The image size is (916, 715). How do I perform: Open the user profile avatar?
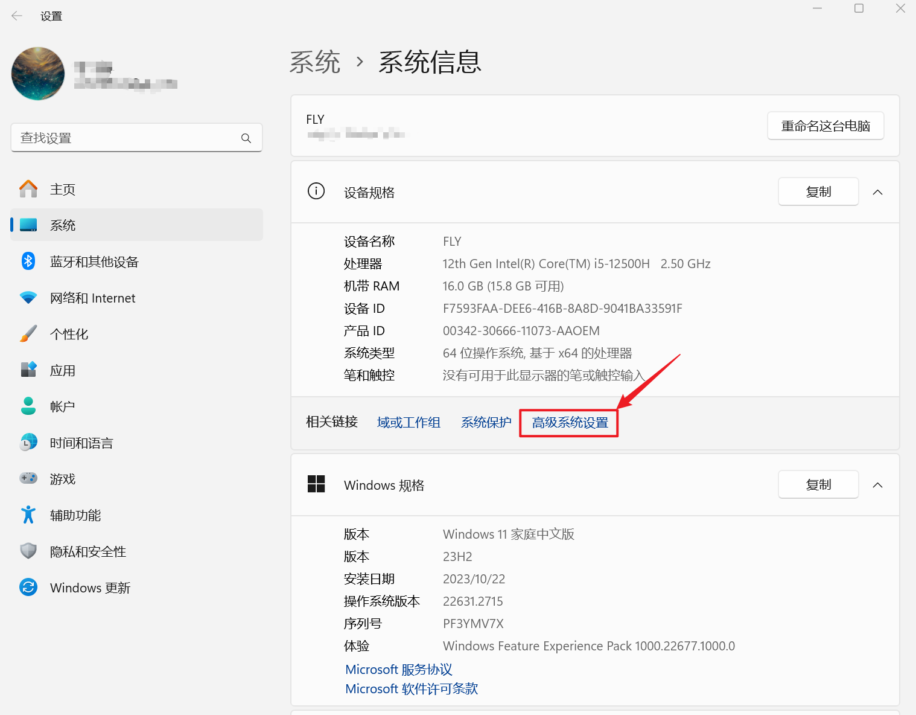[38, 74]
